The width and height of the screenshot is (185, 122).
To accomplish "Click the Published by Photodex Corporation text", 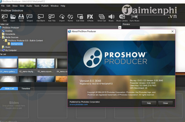I will click(x=84, y=102).
